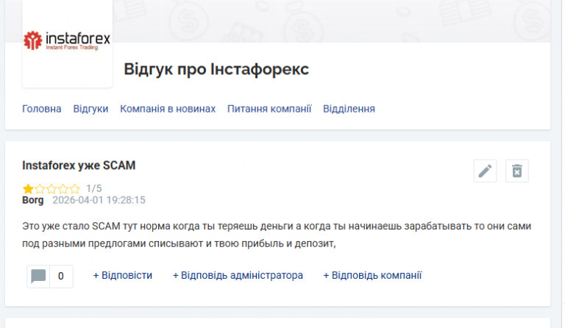This screenshot has height=328, width=565.
Task: Click the filled first rating star
Action: [28, 188]
